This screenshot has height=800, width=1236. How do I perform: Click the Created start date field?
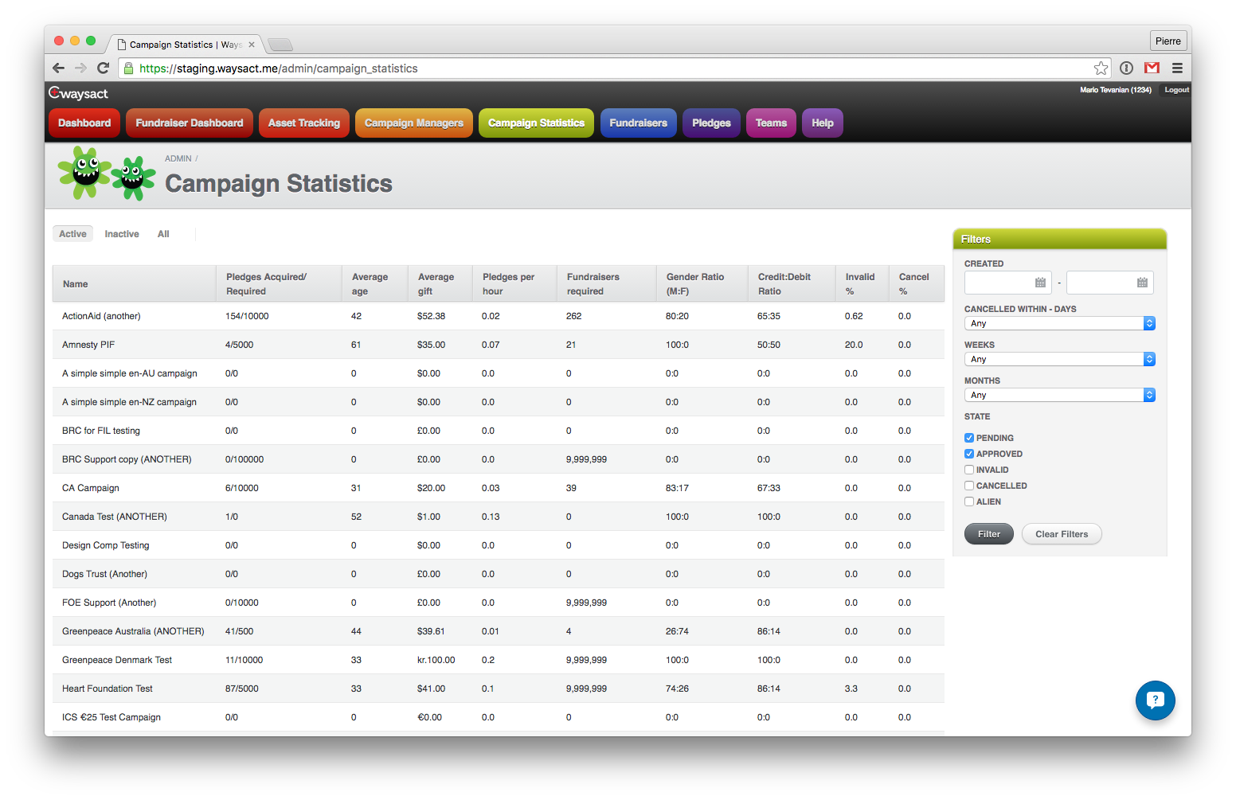pyautogui.click(x=1007, y=283)
